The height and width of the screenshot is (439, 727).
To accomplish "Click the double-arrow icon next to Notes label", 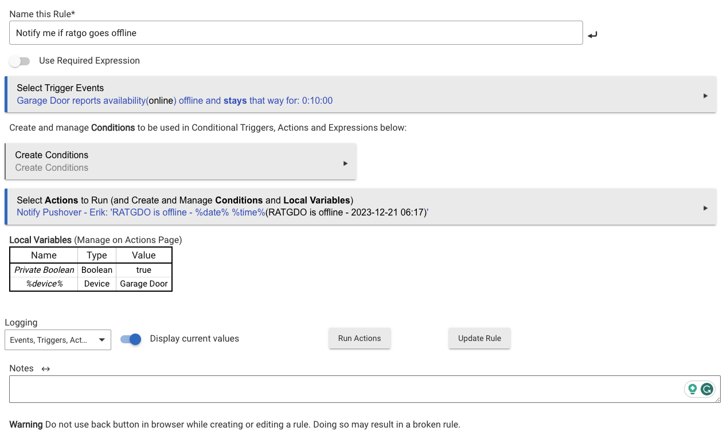I will click(x=46, y=369).
